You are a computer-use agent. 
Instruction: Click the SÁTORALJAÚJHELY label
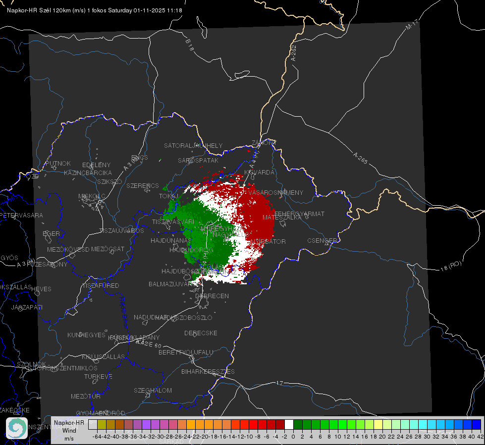(x=193, y=145)
